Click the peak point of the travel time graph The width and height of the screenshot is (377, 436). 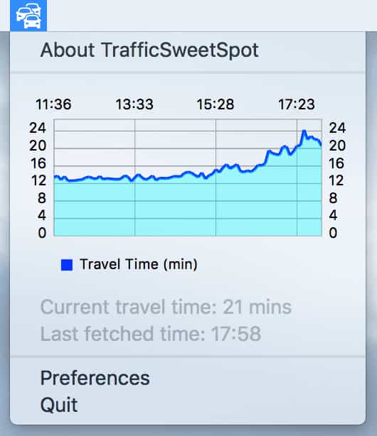304,131
